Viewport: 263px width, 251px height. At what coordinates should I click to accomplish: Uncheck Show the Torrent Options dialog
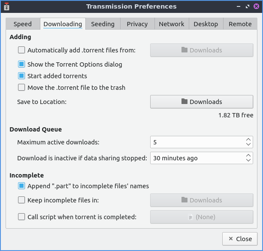21,64
